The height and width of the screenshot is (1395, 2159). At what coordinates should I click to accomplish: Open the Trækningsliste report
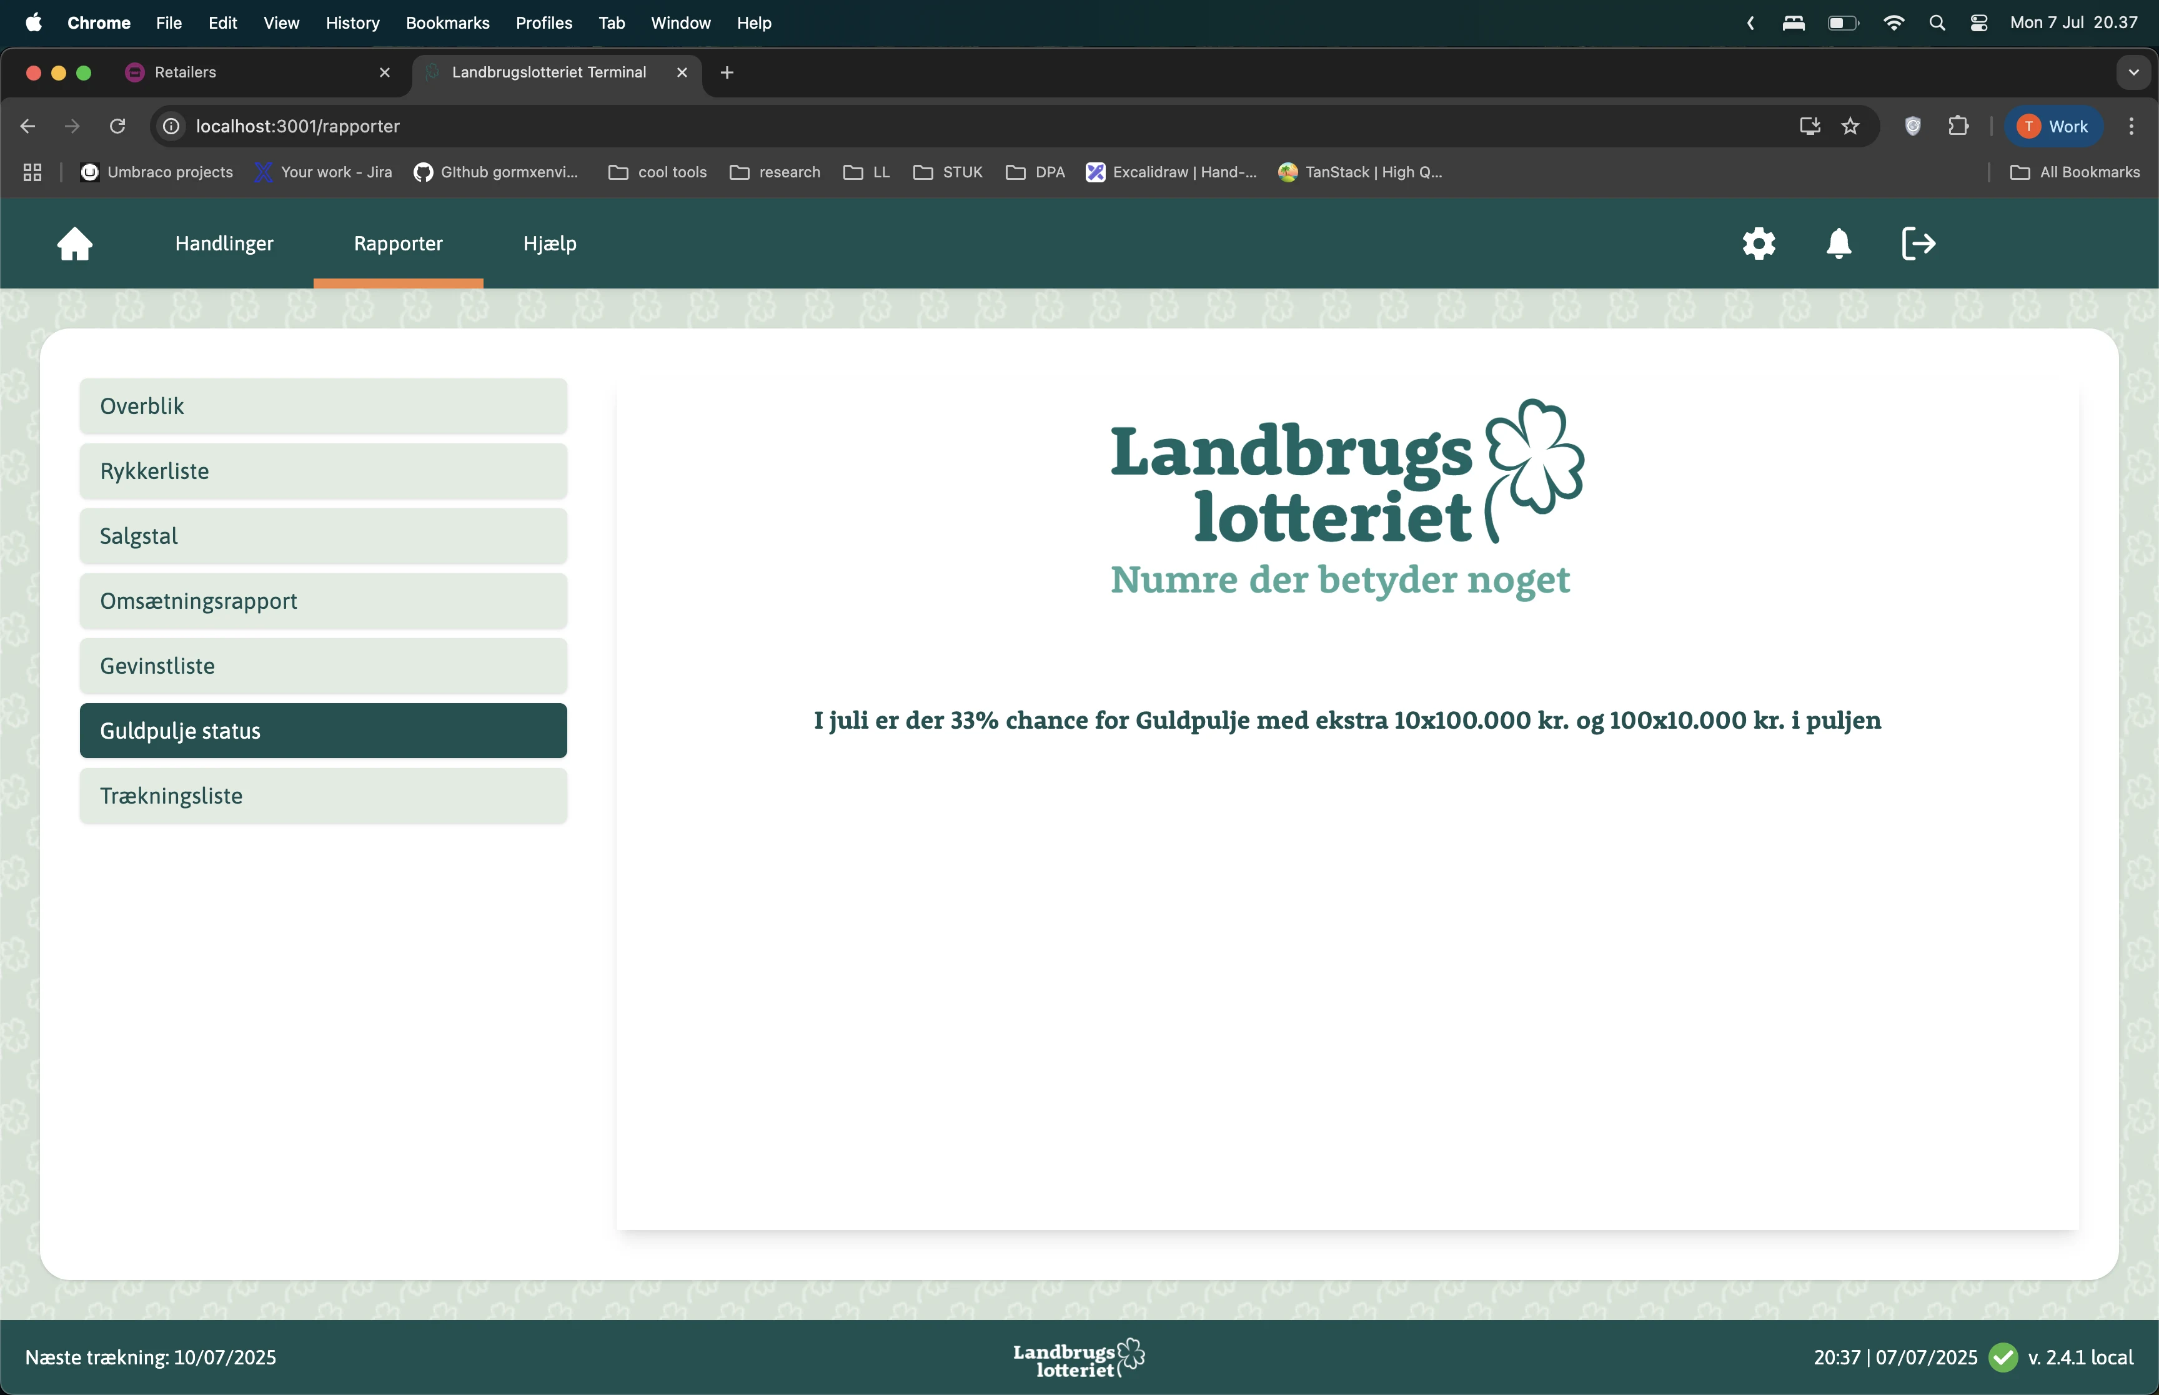324,796
